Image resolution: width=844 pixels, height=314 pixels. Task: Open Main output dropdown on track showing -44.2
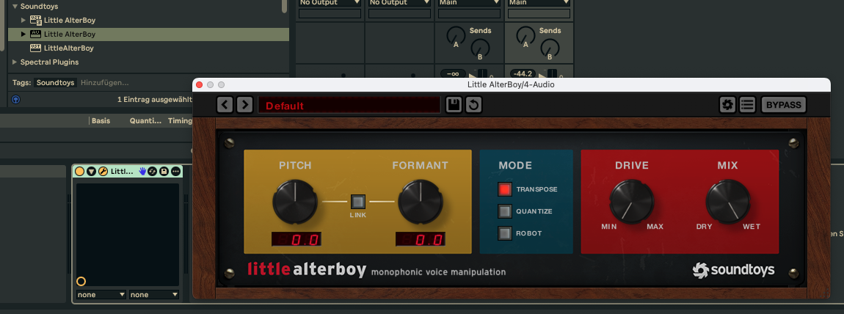point(539,3)
